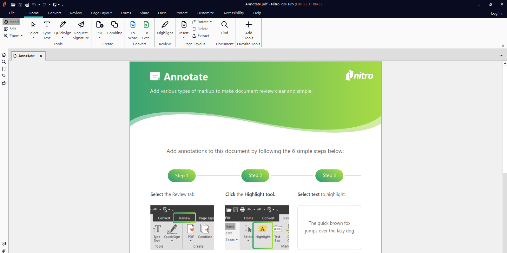Click Combine files

(115, 28)
